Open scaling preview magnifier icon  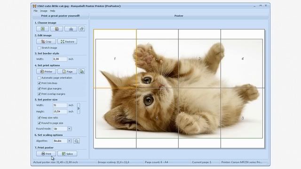point(77,141)
